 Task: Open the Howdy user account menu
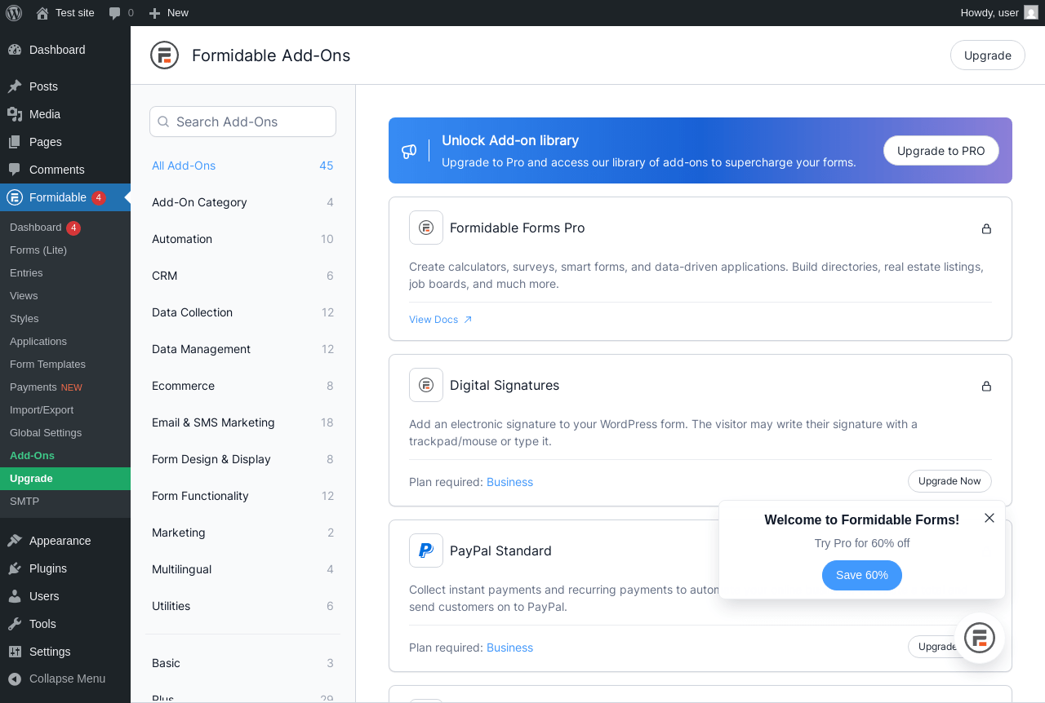click(998, 13)
